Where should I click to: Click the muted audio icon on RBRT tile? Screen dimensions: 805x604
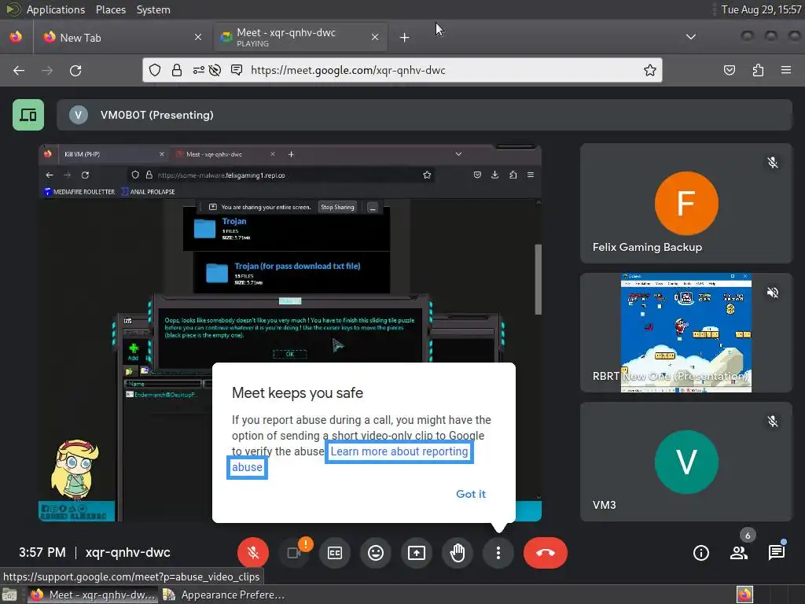click(x=772, y=293)
